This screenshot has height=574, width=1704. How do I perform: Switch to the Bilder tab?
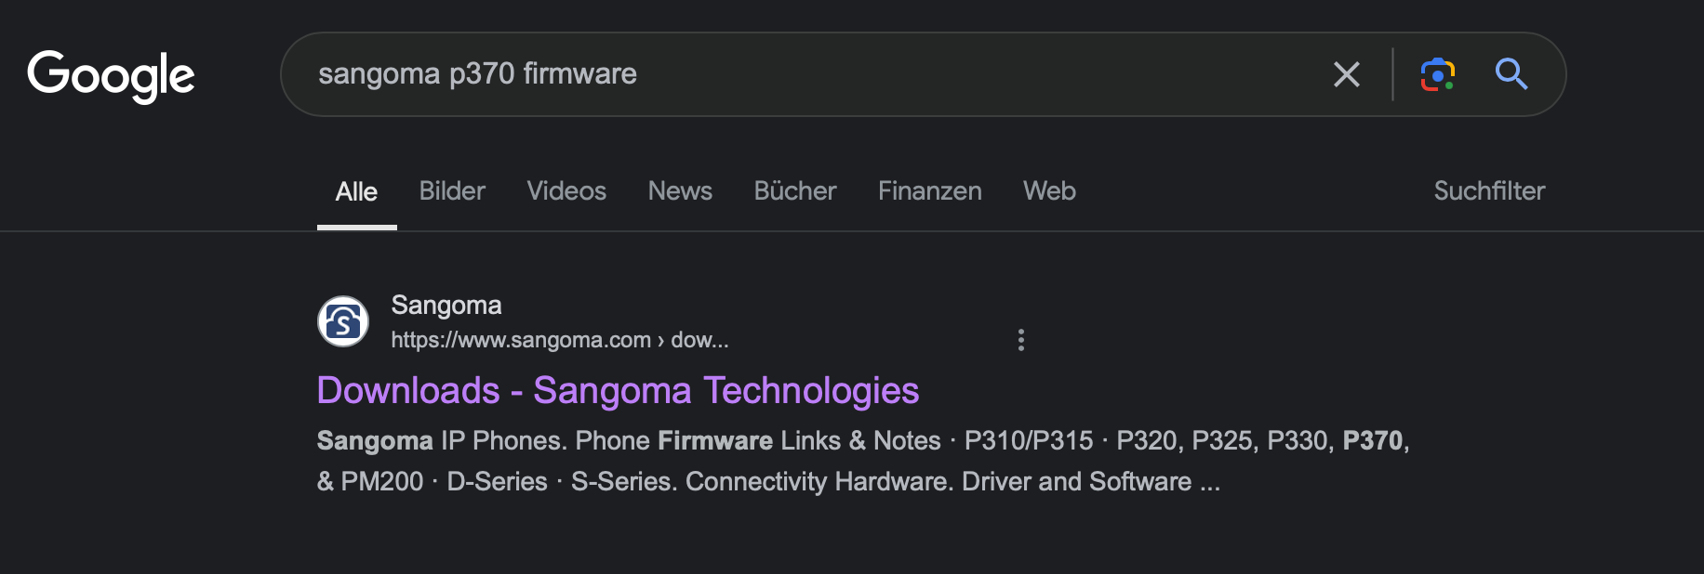point(452,191)
